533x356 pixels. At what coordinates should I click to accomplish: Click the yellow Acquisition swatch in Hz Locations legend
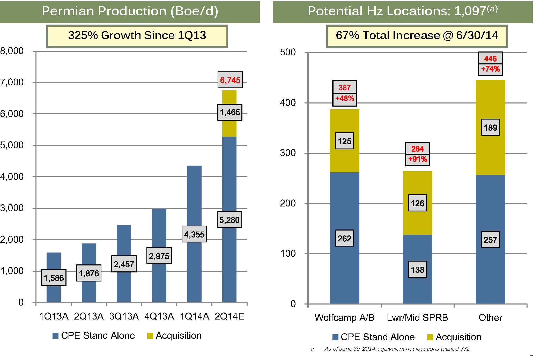430,337
